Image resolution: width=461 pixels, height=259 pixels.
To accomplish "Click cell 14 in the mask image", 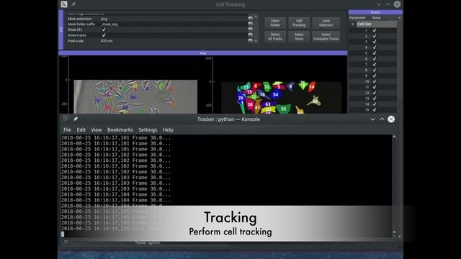I will click(x=312, y=86).
